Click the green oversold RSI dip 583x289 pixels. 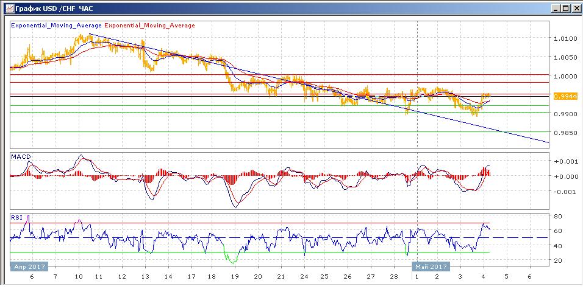(232, 258)
